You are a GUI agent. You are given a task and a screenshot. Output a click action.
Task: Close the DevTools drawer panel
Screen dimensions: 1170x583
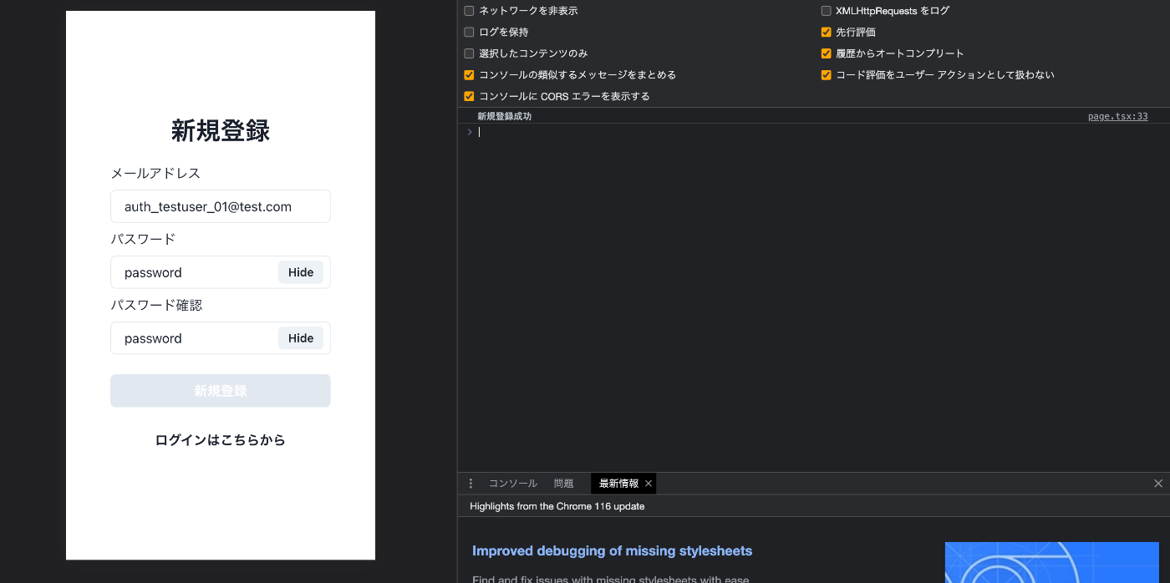1158,484
